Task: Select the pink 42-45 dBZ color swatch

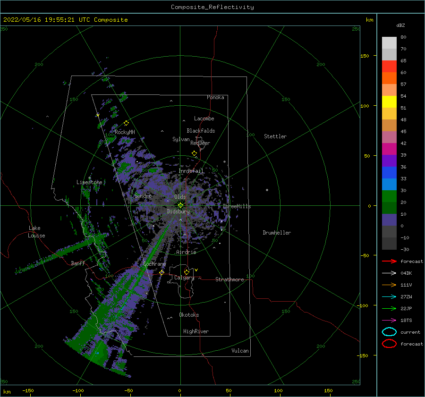Action: click(x=389, y=137)
